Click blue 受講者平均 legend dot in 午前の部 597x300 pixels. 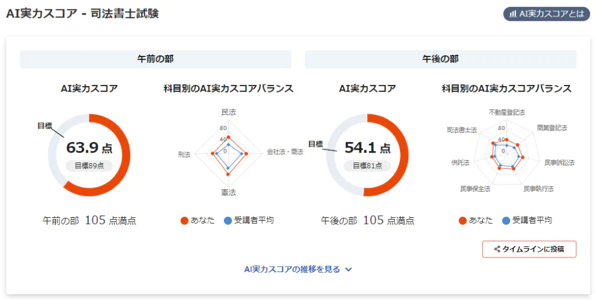coord(228,221)
